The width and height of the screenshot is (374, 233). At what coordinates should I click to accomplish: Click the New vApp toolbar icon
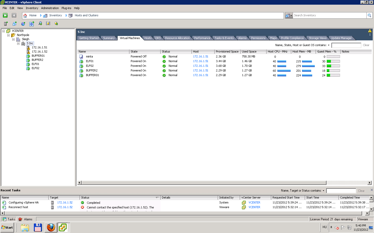tap(32, 24)
